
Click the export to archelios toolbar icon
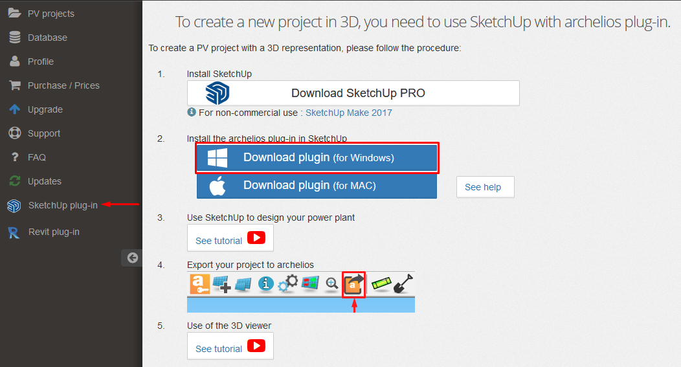pos(353,285)
